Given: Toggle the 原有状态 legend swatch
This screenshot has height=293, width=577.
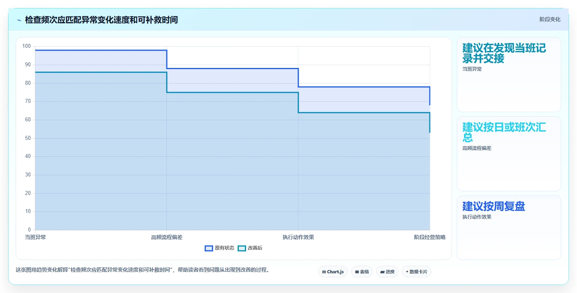Looking at the screenshot, I should click(x=209, y=248).
